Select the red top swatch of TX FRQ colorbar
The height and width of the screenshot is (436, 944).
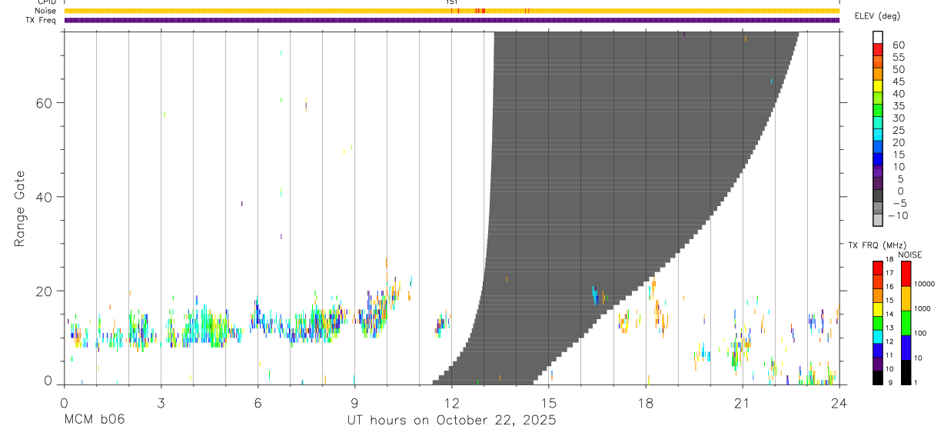[878, 268]
